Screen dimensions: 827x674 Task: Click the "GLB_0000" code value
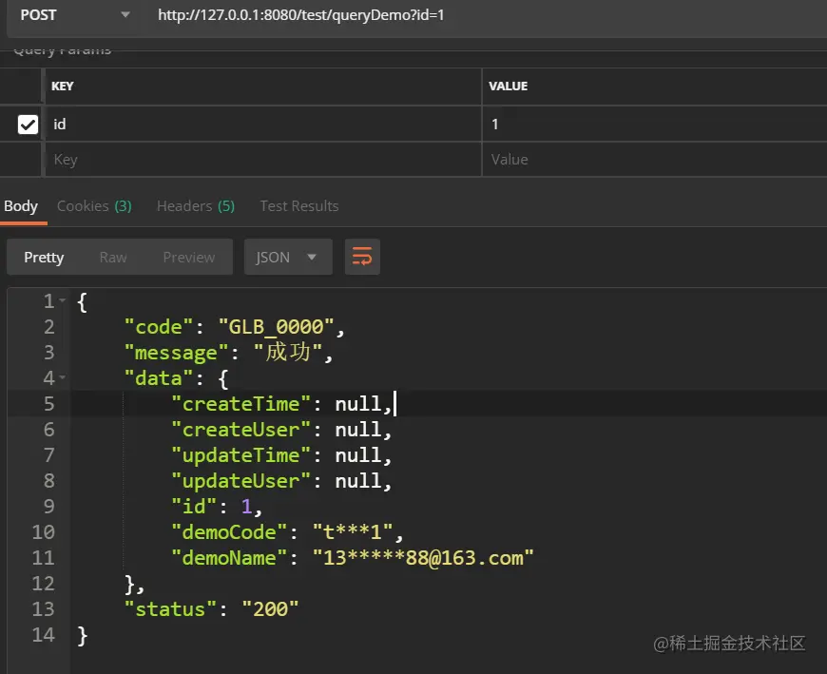click(x=277, y=327)
